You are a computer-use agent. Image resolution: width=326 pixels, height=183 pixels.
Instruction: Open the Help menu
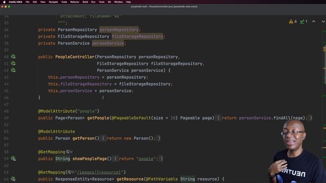128,2
